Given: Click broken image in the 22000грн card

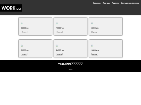Looking at the screenshot, I should point(92,24).
